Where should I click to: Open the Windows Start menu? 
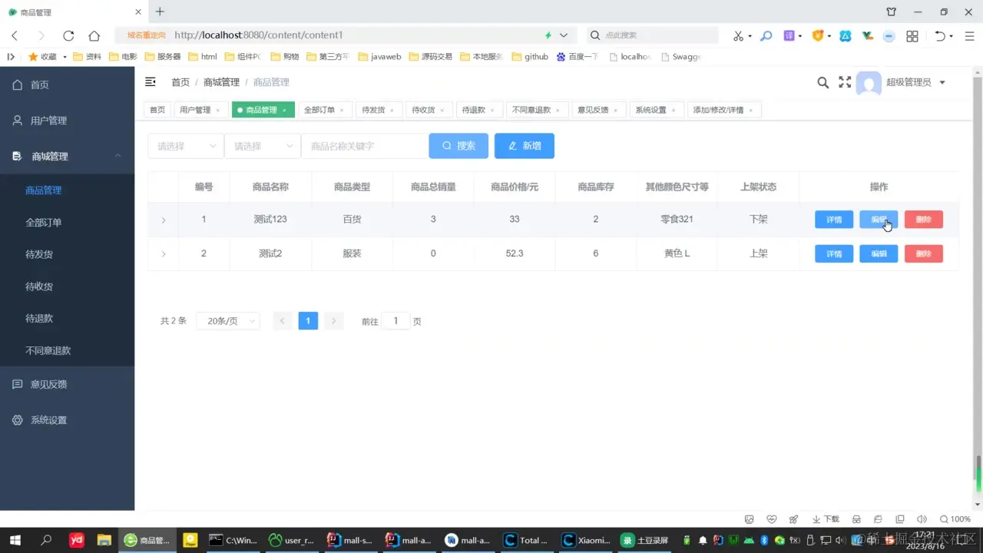coord(15,540)
